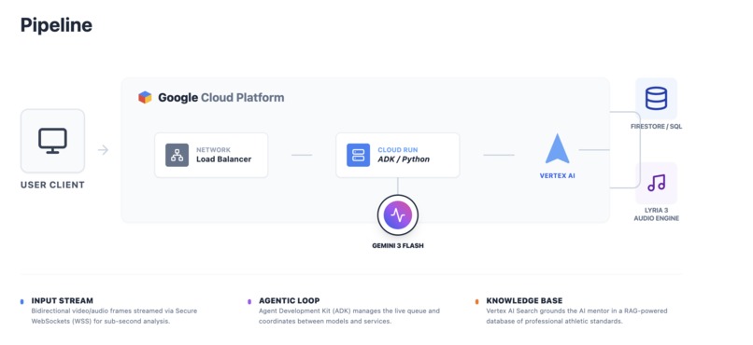The width and height of the screenshot is (753, 345).
Task: Click the Pipeline heading
Action: [x=56, y=25]
